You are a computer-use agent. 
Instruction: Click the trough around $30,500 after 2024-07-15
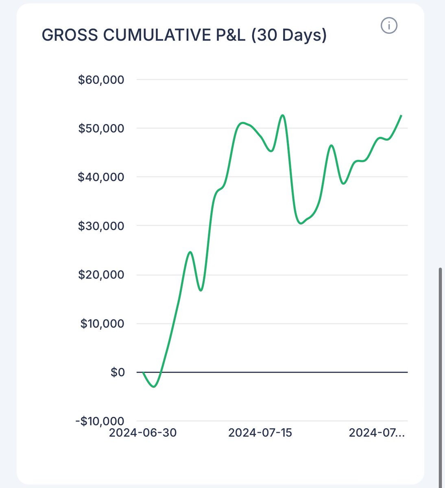(x=300, y=223)
